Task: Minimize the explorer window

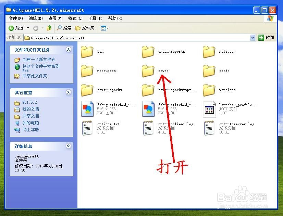Action: pos(257,10)
